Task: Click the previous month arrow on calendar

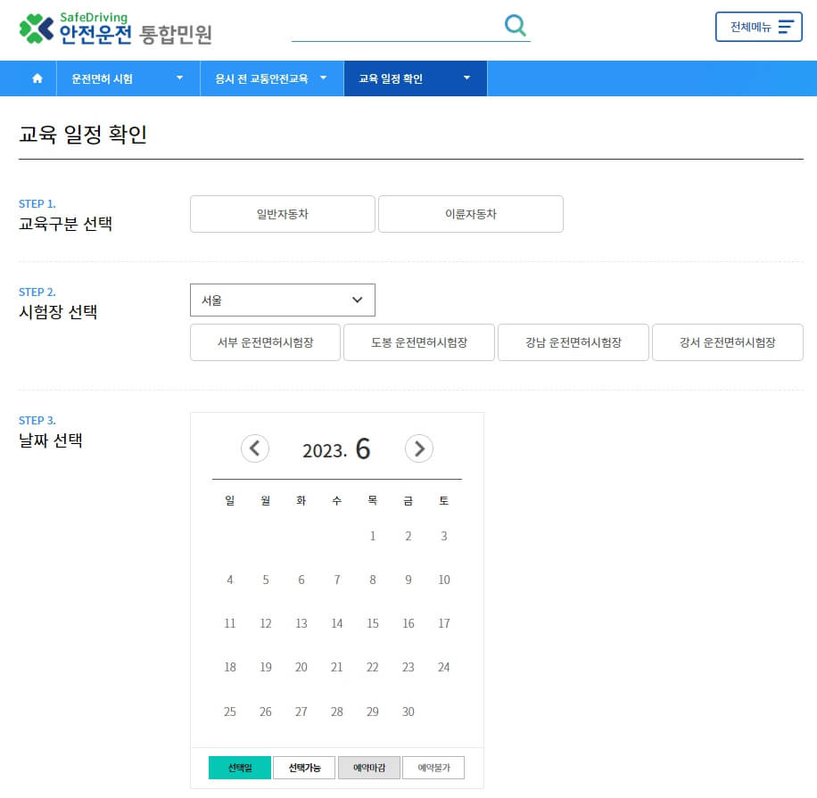Action: click(x=256, y=448)
